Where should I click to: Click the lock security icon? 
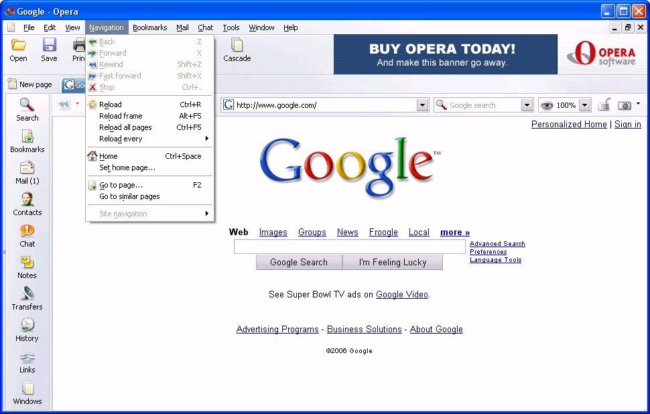point(604,105)
